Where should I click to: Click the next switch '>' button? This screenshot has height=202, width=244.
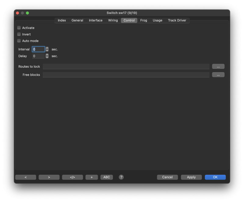click(49, 177)
